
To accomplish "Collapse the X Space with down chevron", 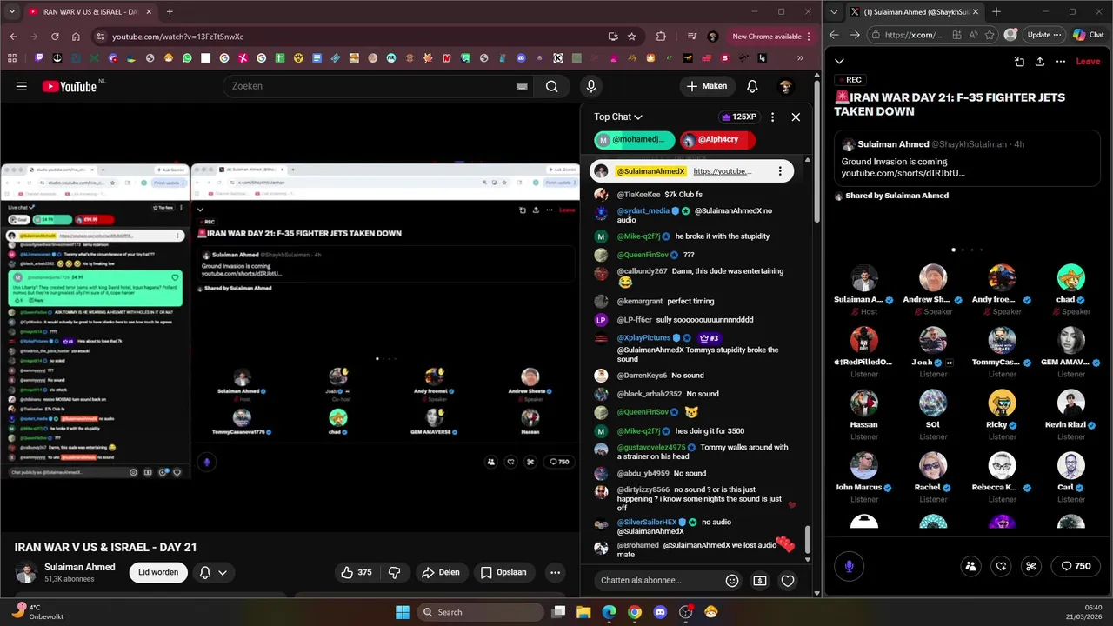I will pyautogui.click(x=839, y=62).
